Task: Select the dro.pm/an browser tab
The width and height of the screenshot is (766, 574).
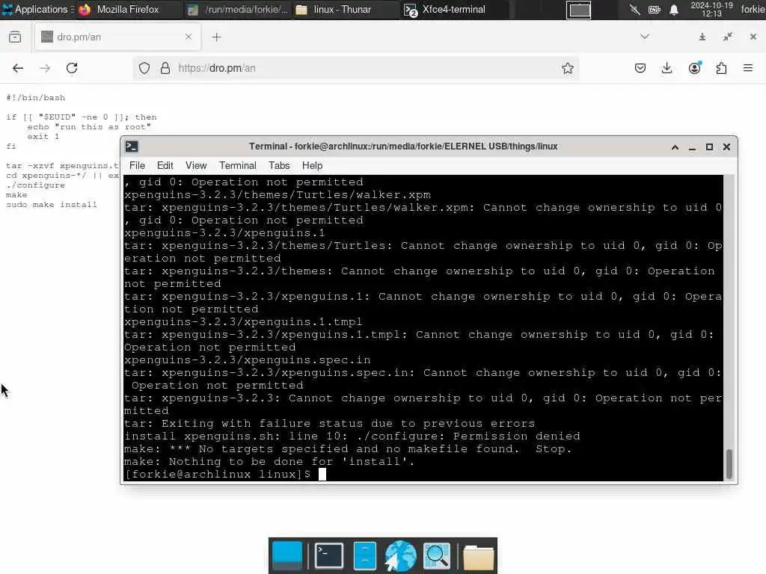Action: coord(117,37)
